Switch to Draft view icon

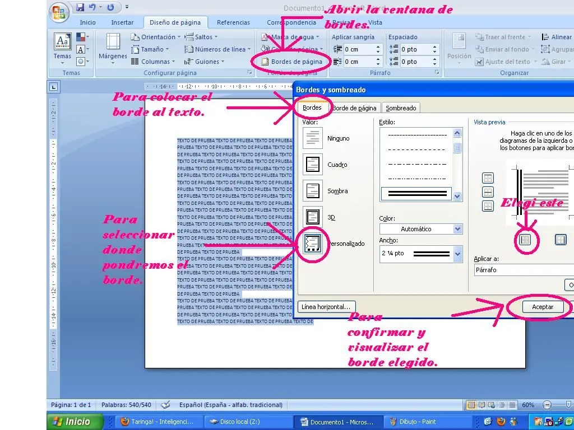tap(512, 405)
